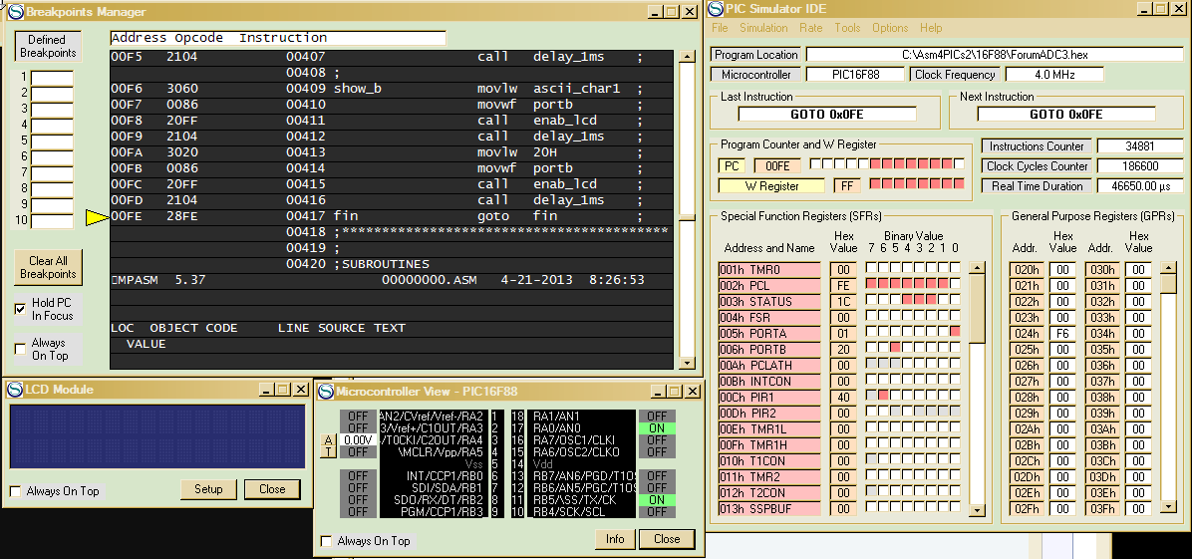Click the Clock Frequency 4.0 MHz field
The width and height of the screenshot is (1192, 559).
point(1054,75)
